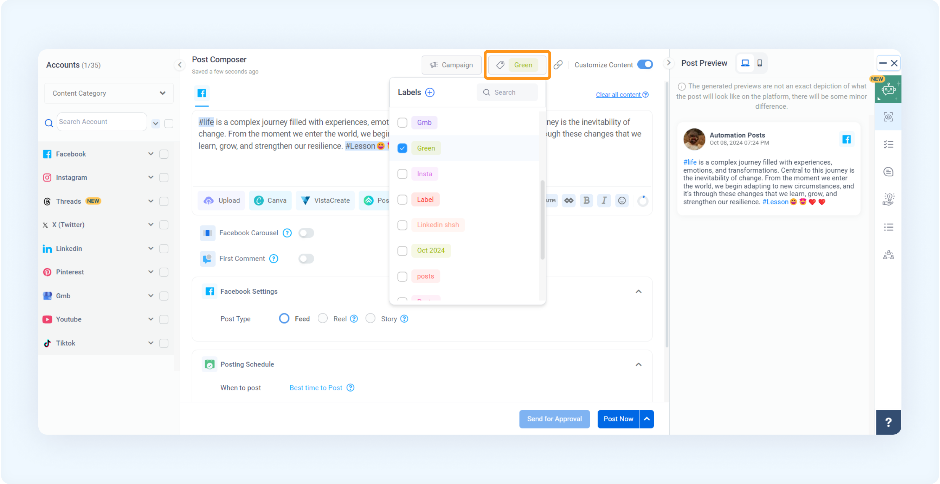
Task: Show help for Best time to Post
Action: [x=350, y=388]
